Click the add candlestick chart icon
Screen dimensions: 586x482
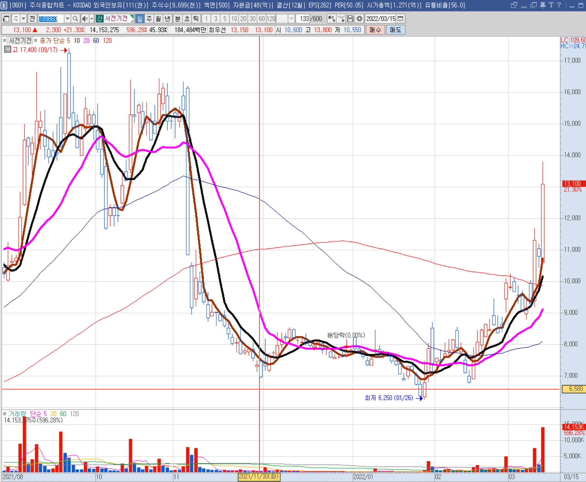pos(331,19)
